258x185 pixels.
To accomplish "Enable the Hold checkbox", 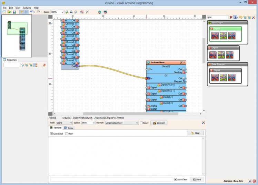I will [x=67, y=134].
